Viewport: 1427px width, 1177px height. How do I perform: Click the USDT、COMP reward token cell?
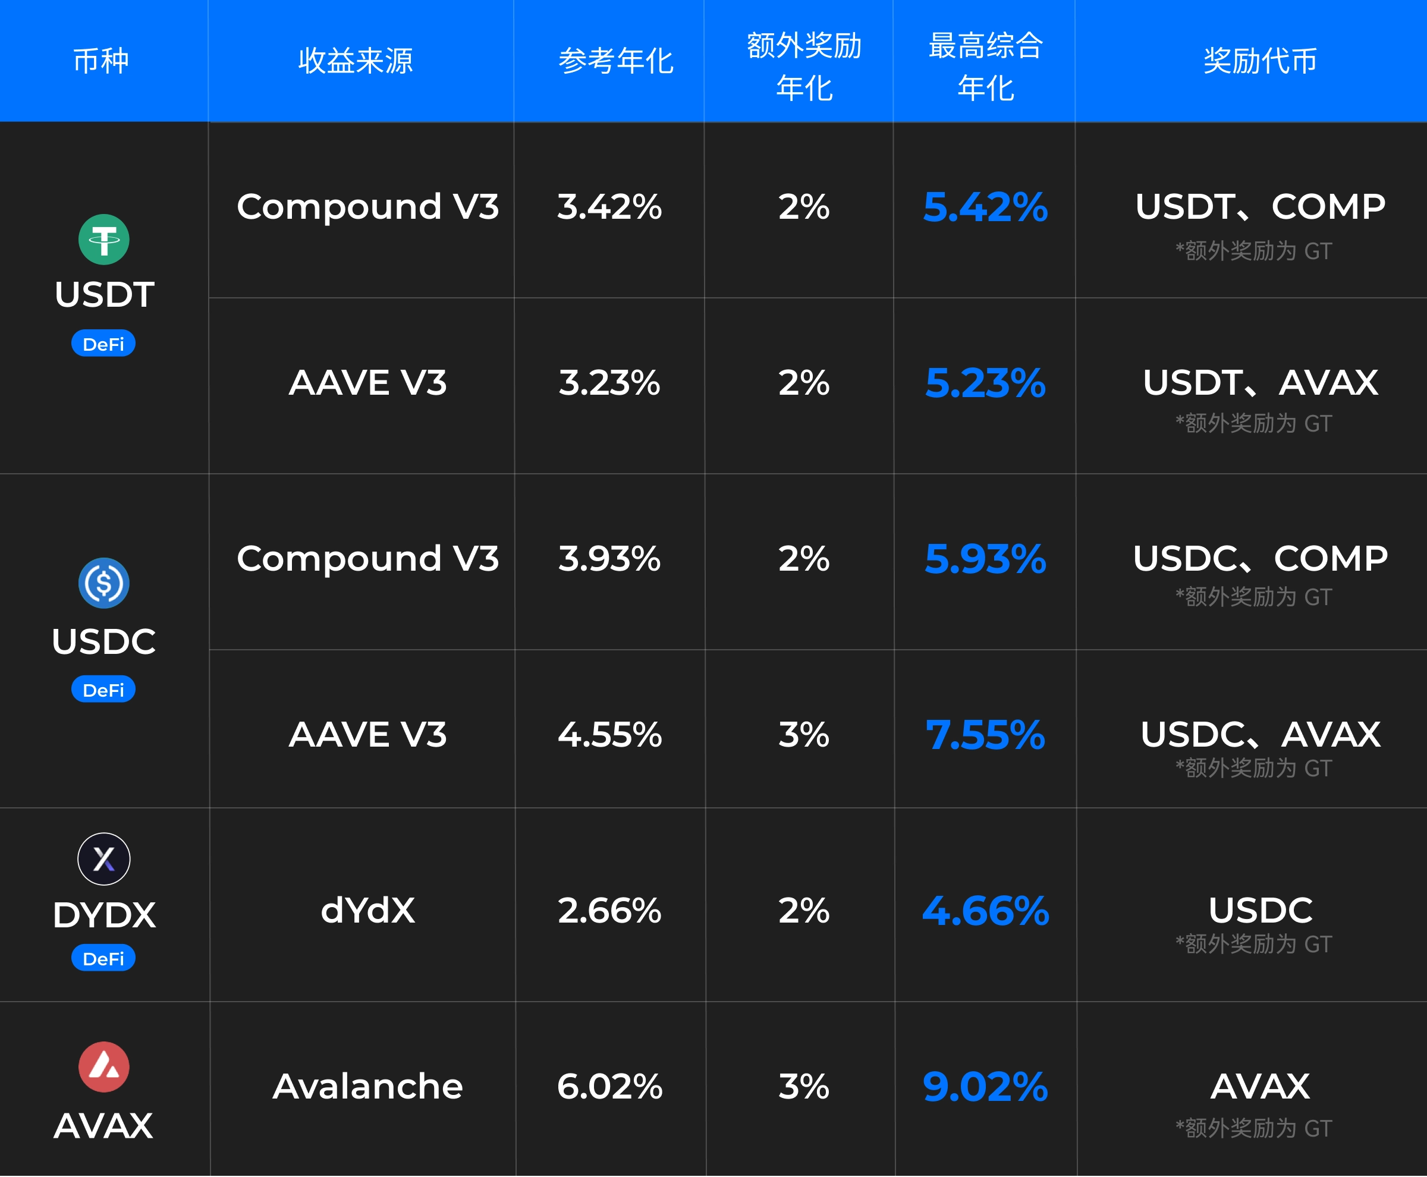pos(1260,207)
